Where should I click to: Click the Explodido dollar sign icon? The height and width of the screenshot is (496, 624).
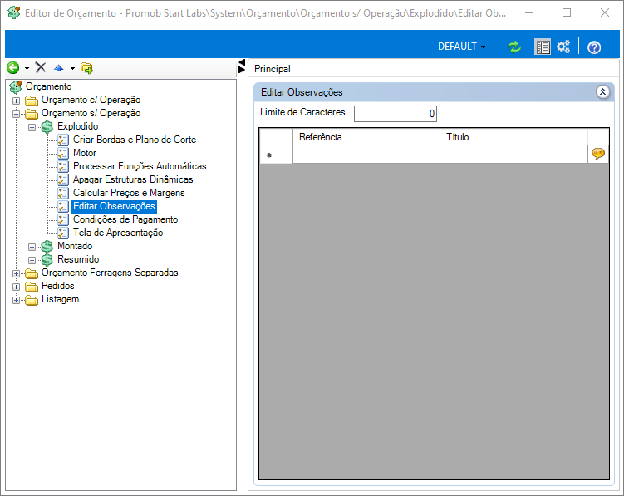coord(47,127)
